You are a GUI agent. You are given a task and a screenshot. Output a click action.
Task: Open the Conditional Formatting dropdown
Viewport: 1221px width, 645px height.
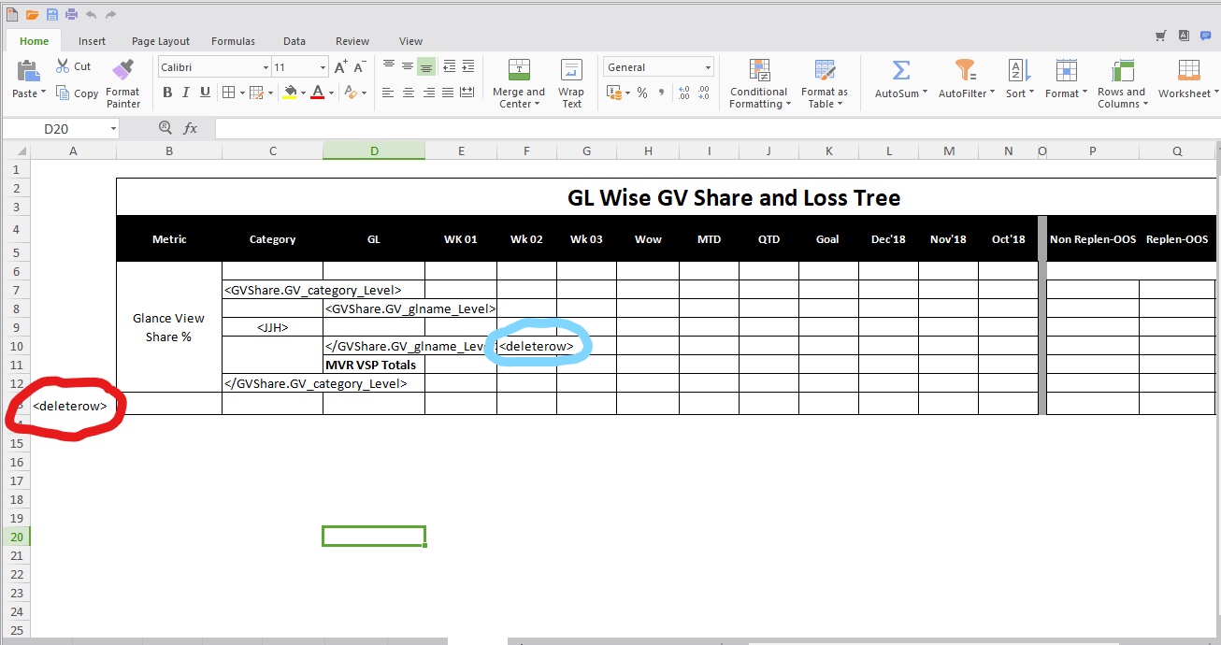coord(760,98)
